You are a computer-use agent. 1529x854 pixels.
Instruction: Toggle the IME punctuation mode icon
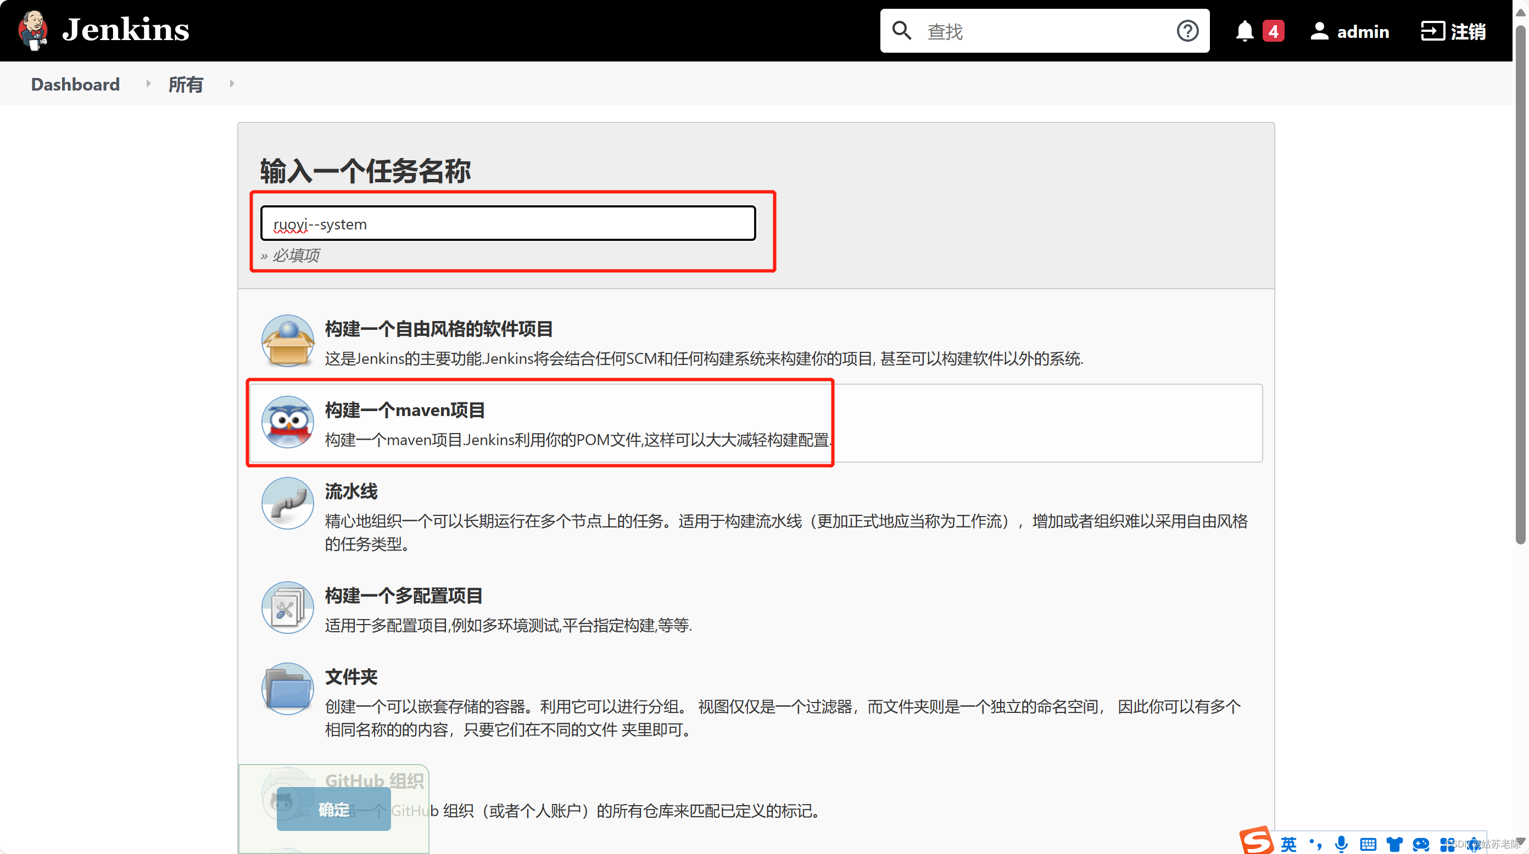pos(1315,844)
